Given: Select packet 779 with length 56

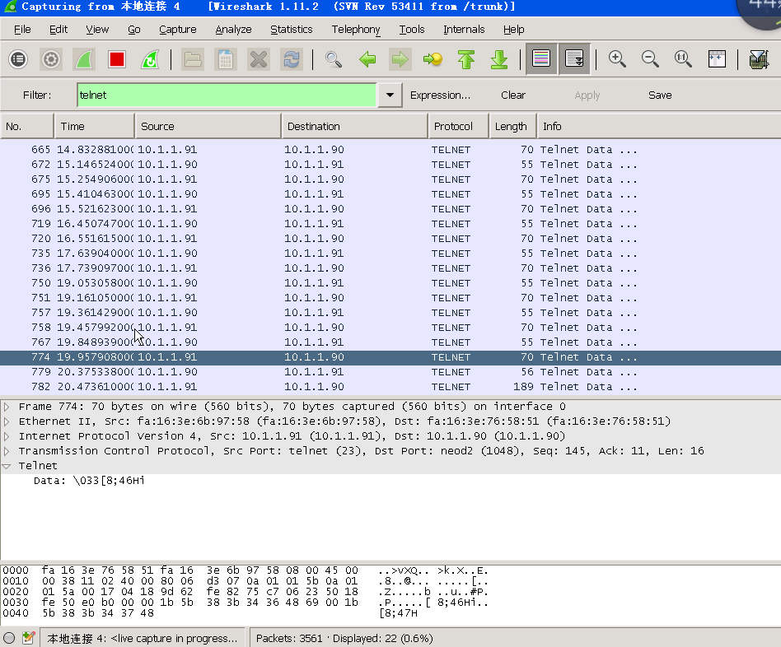Looking at the screenshot, I should (x=390, y=372).
